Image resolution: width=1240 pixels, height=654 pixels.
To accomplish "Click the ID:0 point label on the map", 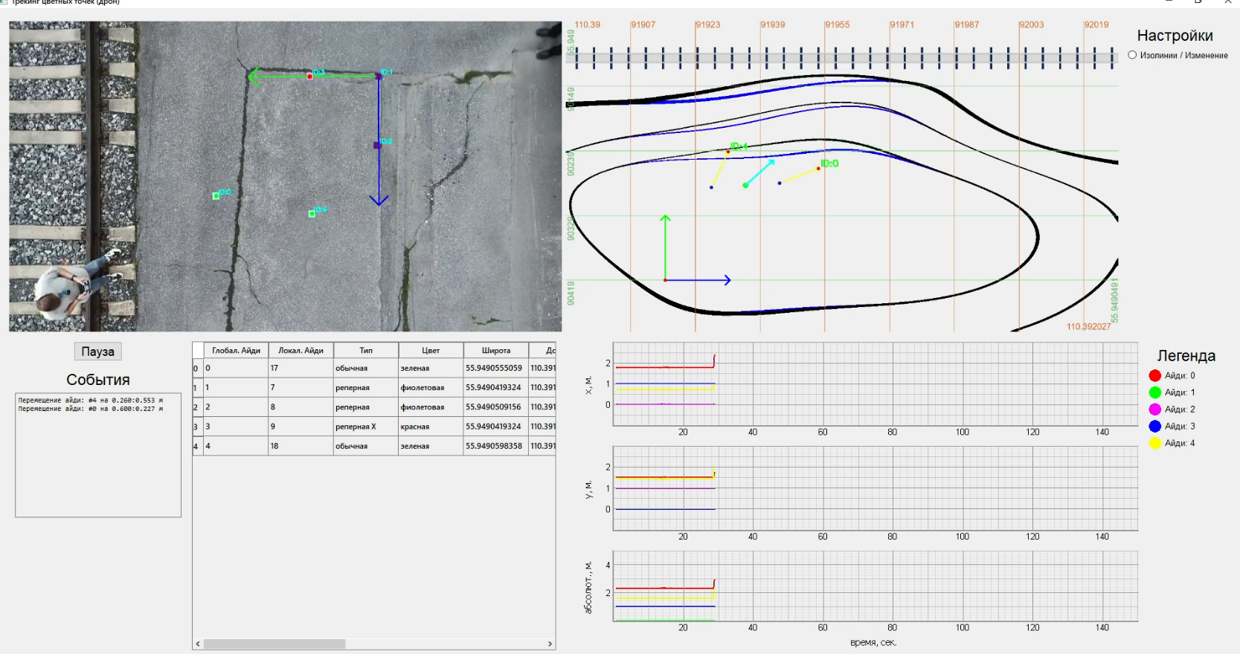I will (829, 163).
